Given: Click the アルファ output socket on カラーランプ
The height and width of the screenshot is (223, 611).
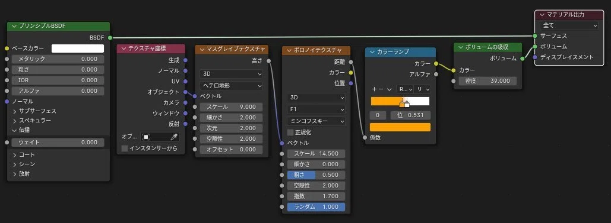Looking at the screenshot, I should click(x=436, y=74).
